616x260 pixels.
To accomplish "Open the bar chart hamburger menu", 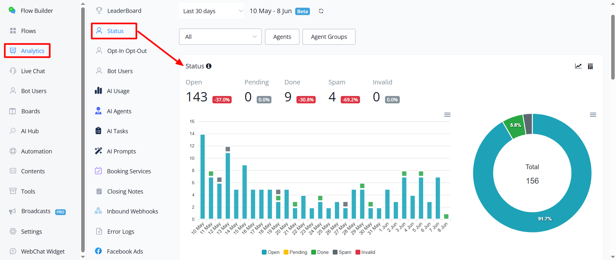I will (x=447, y=115).
